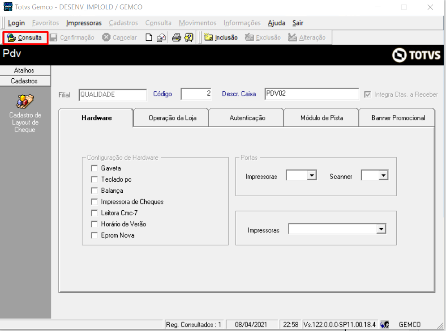Click the blank new page icon
The width and height of the screenshot is (446, 331).
149,38
